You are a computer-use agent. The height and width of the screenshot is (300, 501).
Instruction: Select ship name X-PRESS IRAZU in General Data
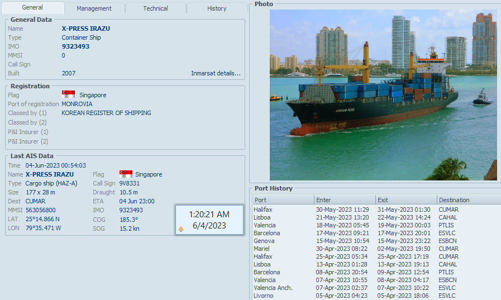point(86,28)
